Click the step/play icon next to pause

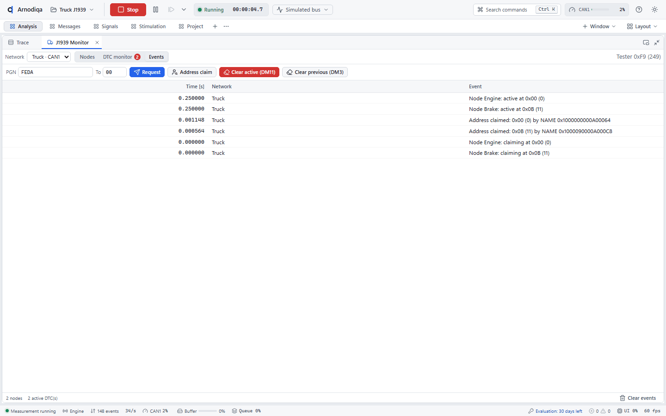pyautogui.click(x=171, y=10)
